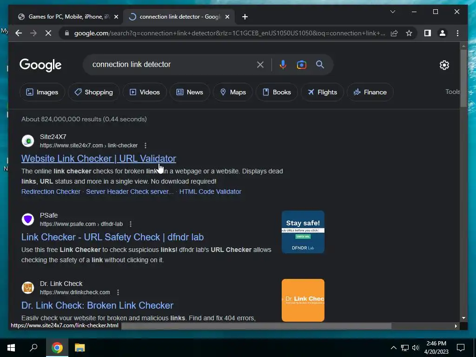Click the Chrome taskbar icon
Image resolution: width=476 pixels, height=357 pixels.
tap(57, 348)
